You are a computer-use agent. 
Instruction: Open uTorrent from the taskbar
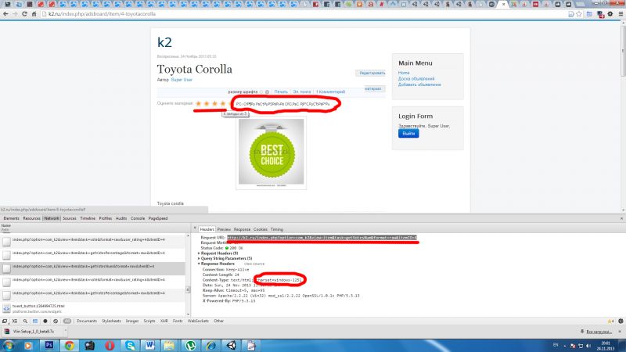(x=190, y=345)
